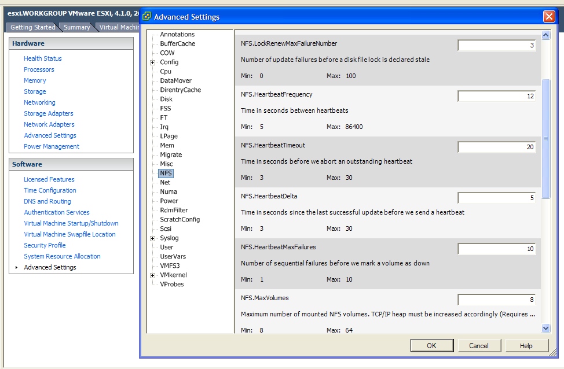Open Network Adapters link

[x=49, y=125]
